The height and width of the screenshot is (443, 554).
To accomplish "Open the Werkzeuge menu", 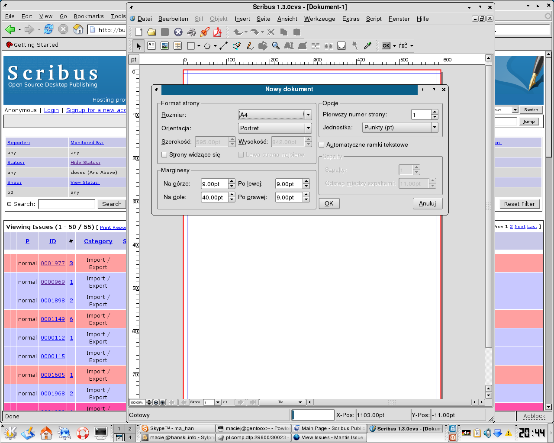I will tap(319, 19).
